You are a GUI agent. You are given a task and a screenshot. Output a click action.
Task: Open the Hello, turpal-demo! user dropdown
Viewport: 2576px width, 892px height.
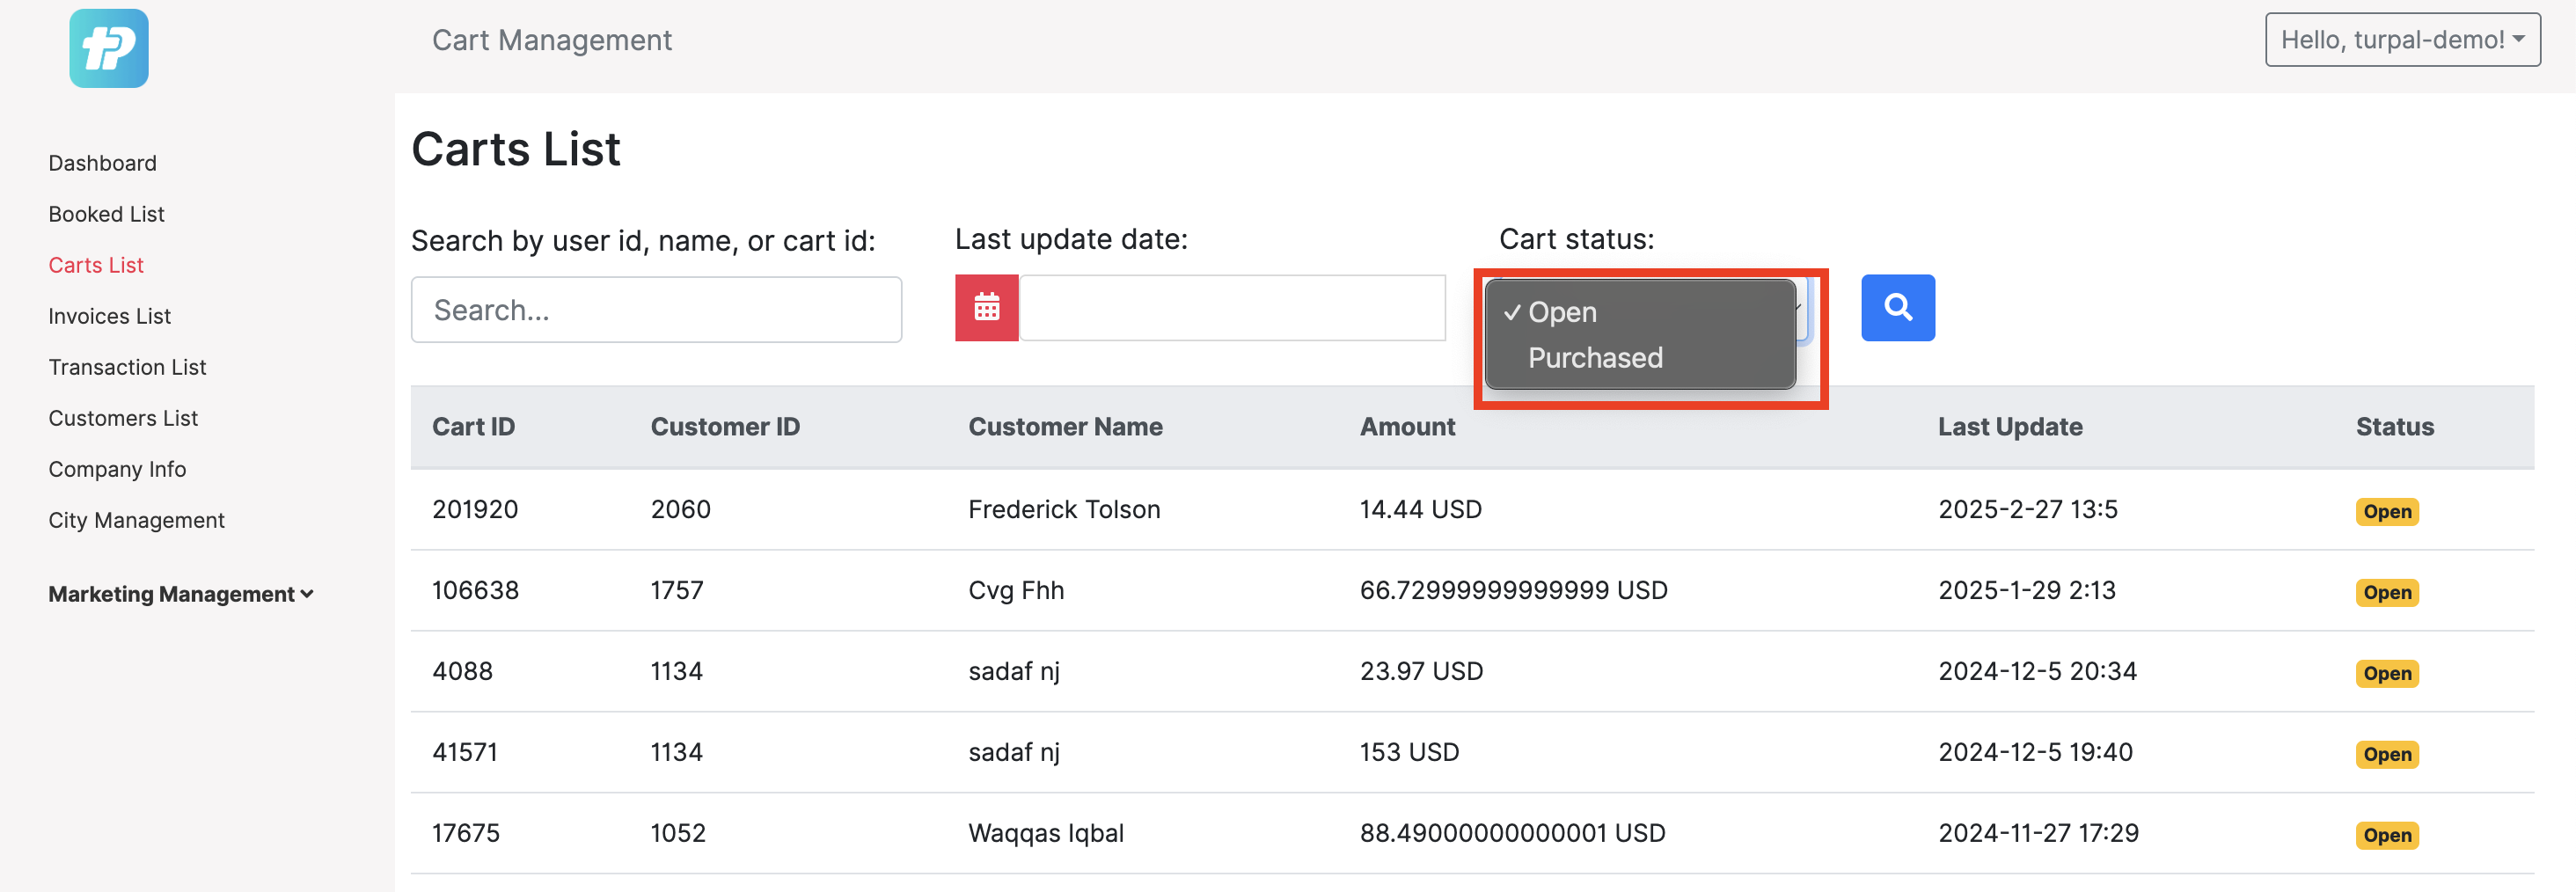click(2401, 40)
